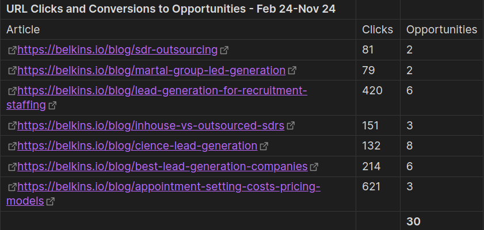Click external icon after the best-lead-generation-companies link

pyautogui.click(x=314, y=167)
